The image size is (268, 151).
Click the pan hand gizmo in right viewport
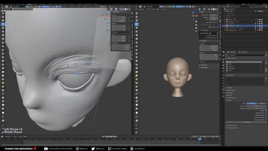pyautogui.click(x=196, y=25)
